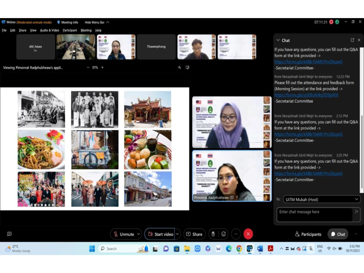Screen dimensions: 364x273
Task: Unmute your microphone
Action: point(126,234)
